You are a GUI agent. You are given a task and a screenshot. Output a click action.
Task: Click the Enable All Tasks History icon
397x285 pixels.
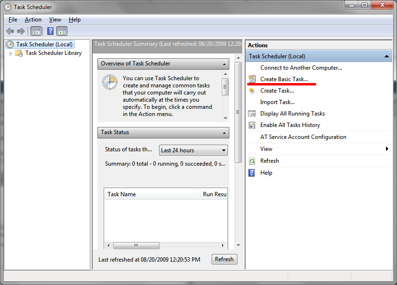tap(252, 125)
